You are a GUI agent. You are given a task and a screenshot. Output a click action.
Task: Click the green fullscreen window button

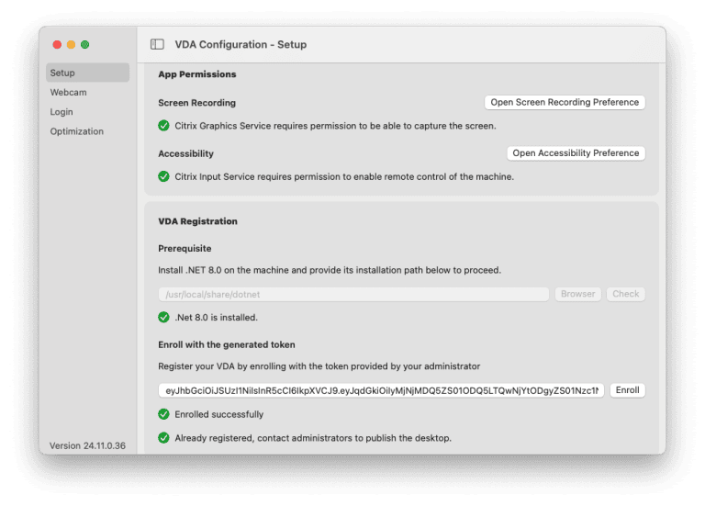pyautogui.click(x=85, y=44)
